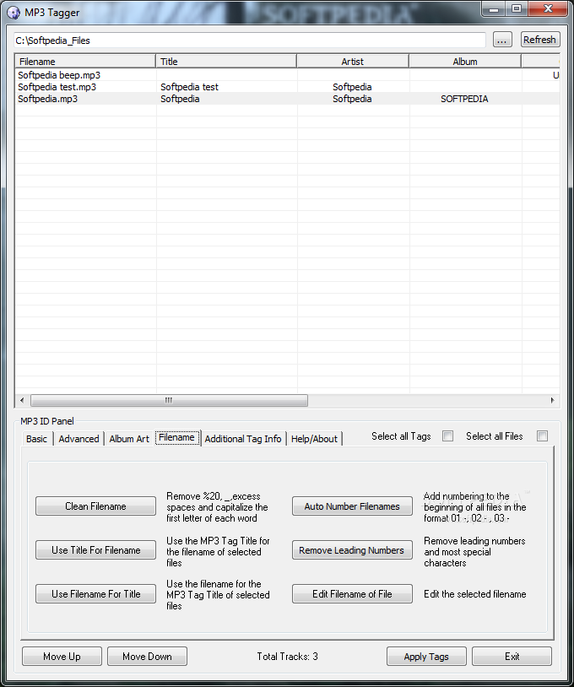This screenshot has width=574, height=687.
Task: Close the MP3 Tagger window
Action: 548,8
